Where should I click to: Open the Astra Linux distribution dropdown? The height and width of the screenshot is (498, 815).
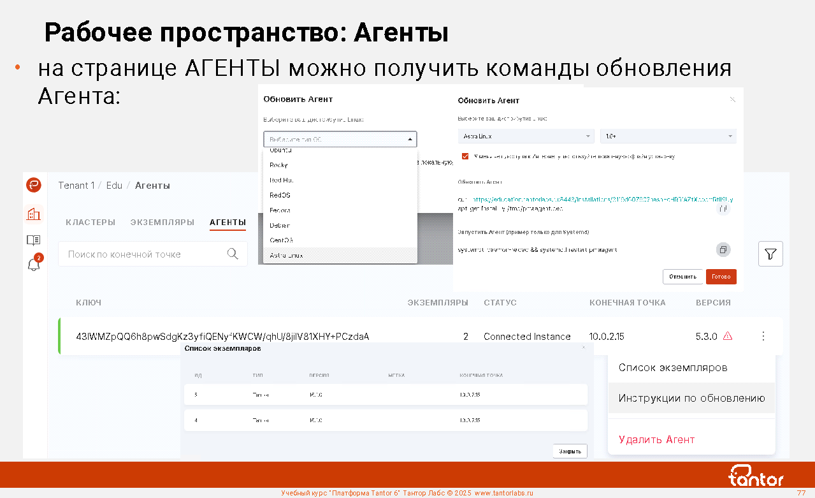526,136
